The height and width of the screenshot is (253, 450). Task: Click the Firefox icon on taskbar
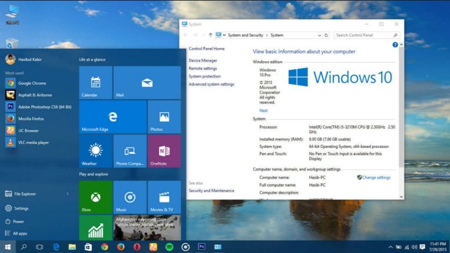click(x=121, y=247)
